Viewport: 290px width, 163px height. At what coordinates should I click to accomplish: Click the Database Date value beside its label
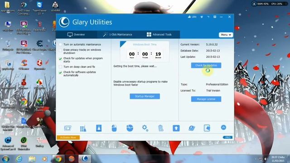tap(213, 51)
